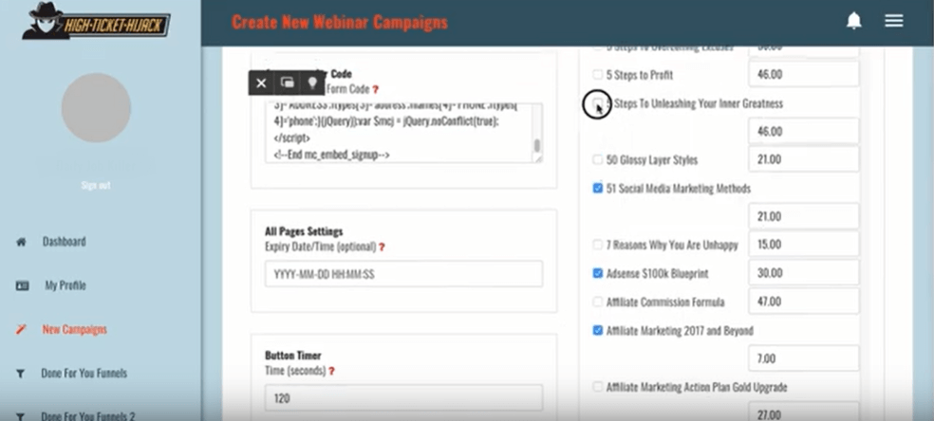
Task: Click the form code text area
Action: pyautogui.click(x=403, y=133)
